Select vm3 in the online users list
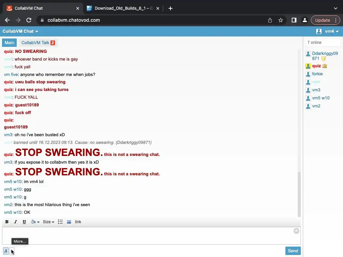343x257 pixels. tap(316, 90)
